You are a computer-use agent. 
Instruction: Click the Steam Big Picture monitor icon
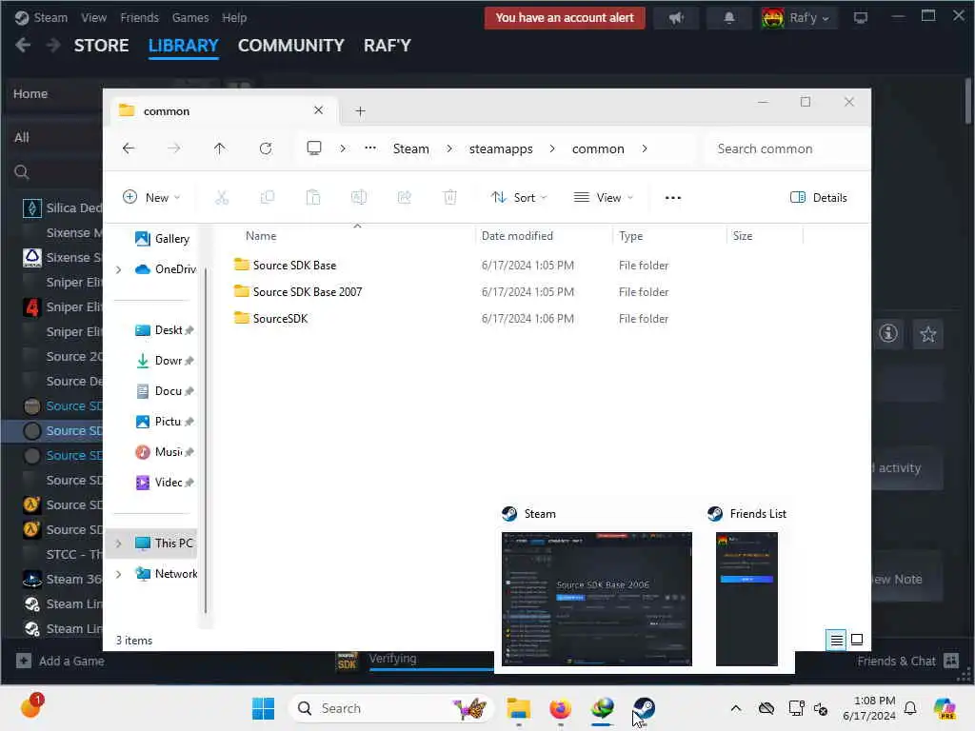pos(861,18)
